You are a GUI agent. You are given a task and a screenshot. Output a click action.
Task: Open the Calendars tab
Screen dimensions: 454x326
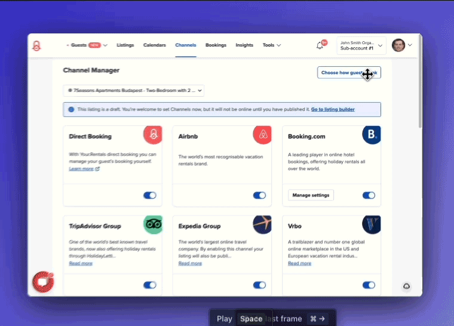click(x=154, y=45)
